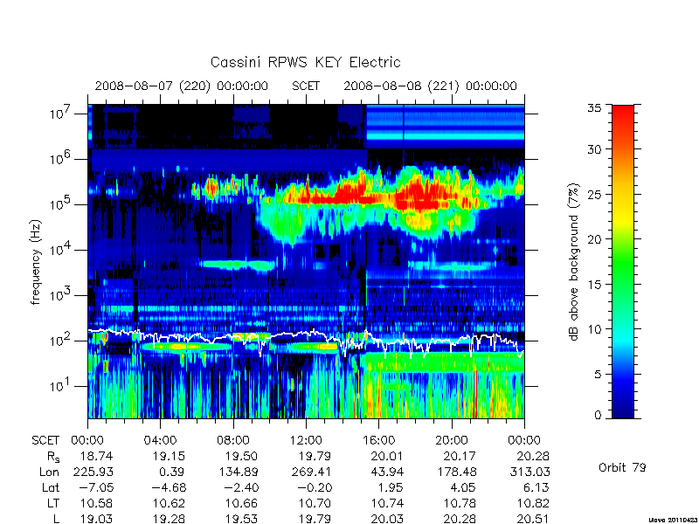Select the color bar legend

pos(623,261)
